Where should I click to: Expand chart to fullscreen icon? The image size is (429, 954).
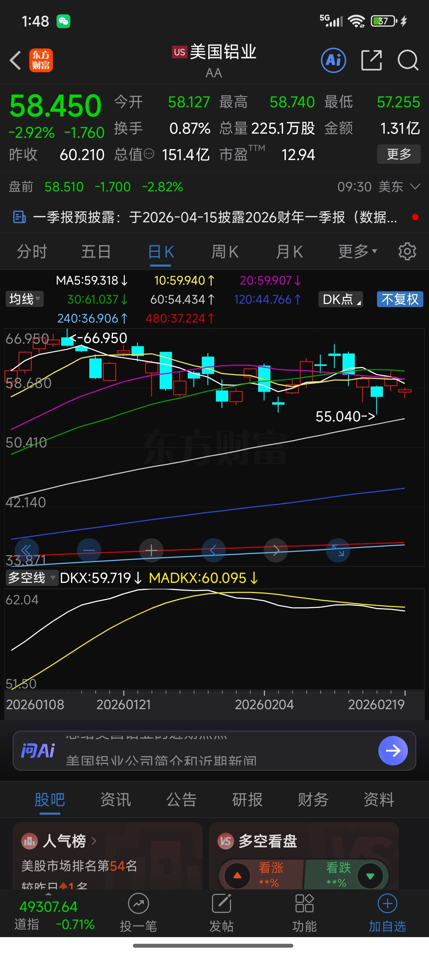[x=338, y=550]
